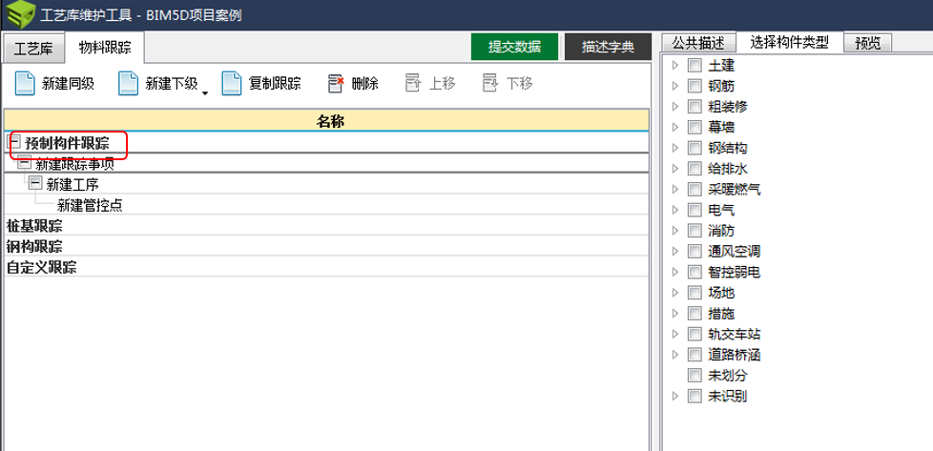
Task: Tick the 未识别 checkbox
Action: point(695,396)
